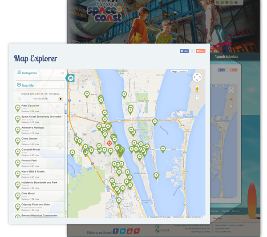Click Florida's Space Coast logo
The height and width of the screenshot is (237, 267).
[x=105, y=12]
